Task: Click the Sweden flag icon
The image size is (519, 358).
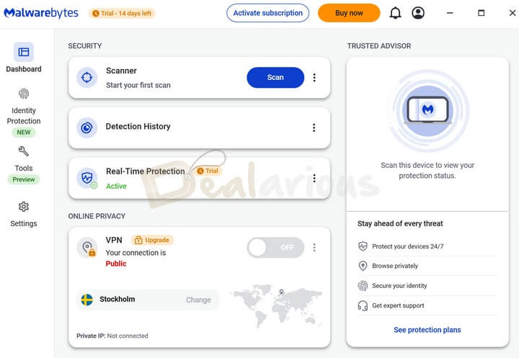Action: (x=87, y=300)
